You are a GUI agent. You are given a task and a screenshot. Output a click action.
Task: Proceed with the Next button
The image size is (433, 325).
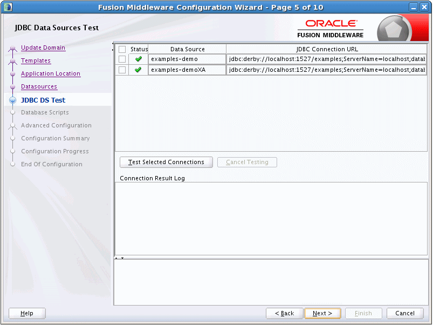pos(322,313)
